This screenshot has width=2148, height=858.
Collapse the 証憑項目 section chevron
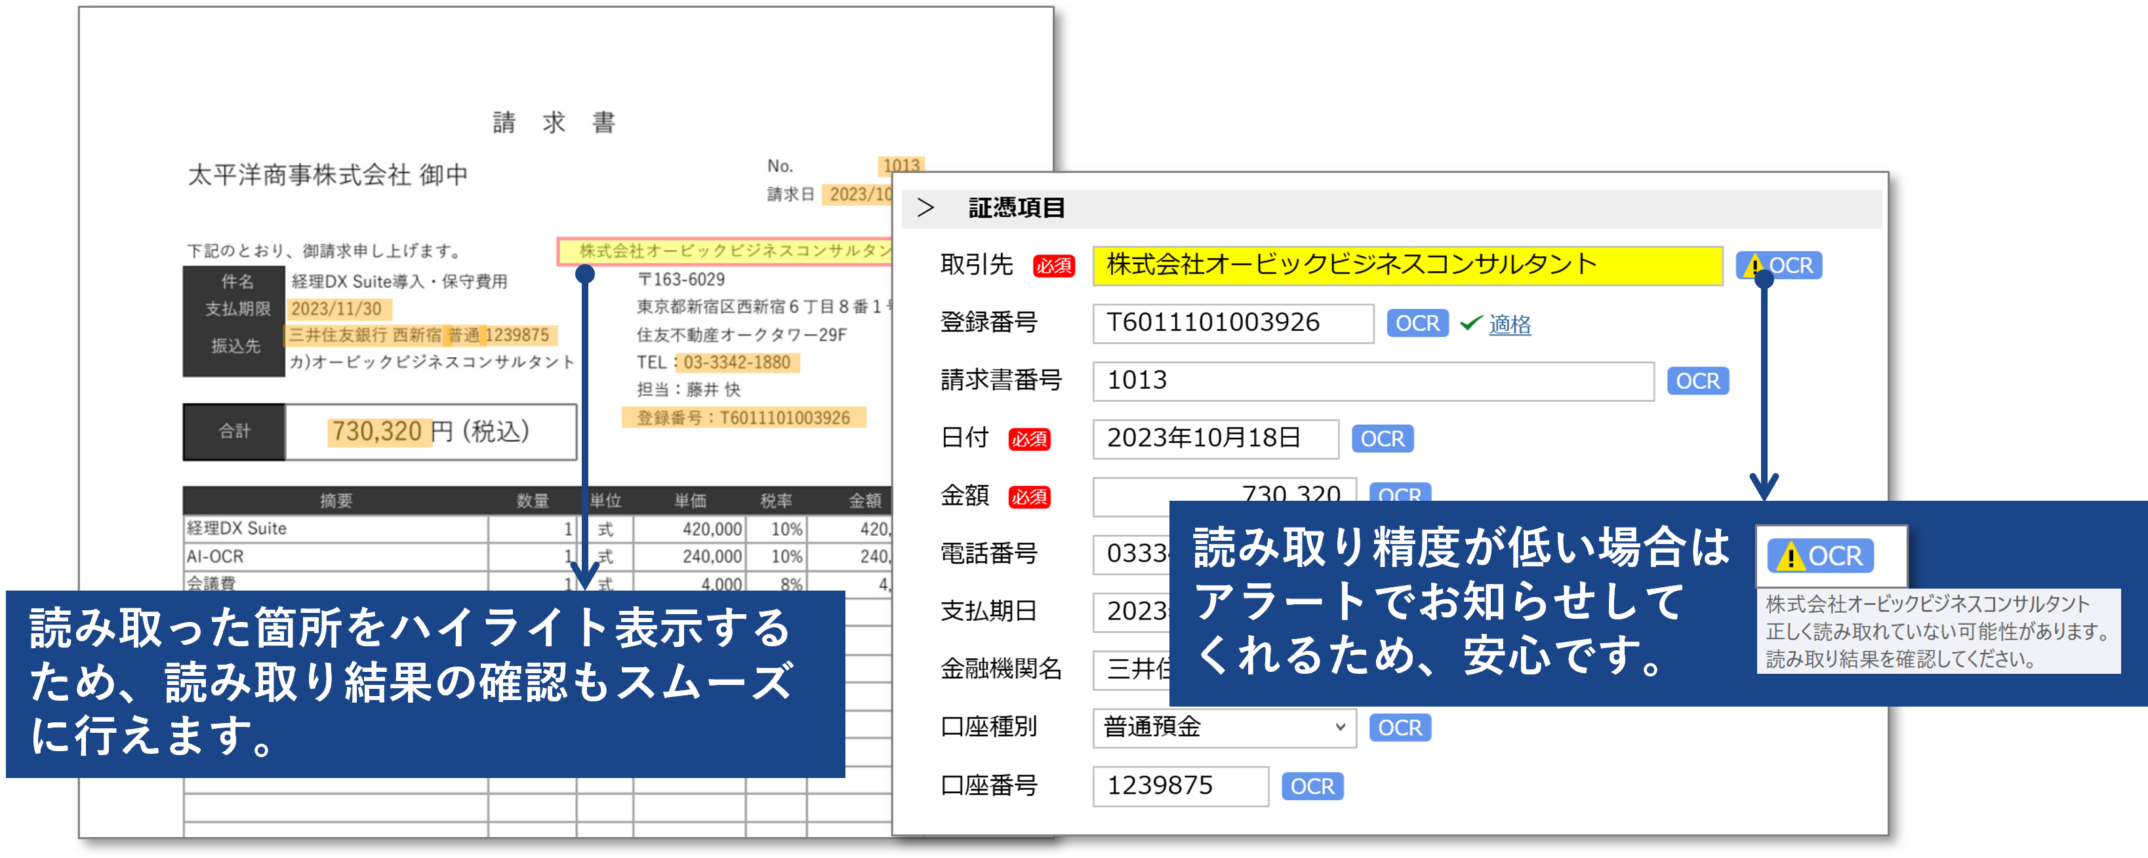[x=925, y=208]
